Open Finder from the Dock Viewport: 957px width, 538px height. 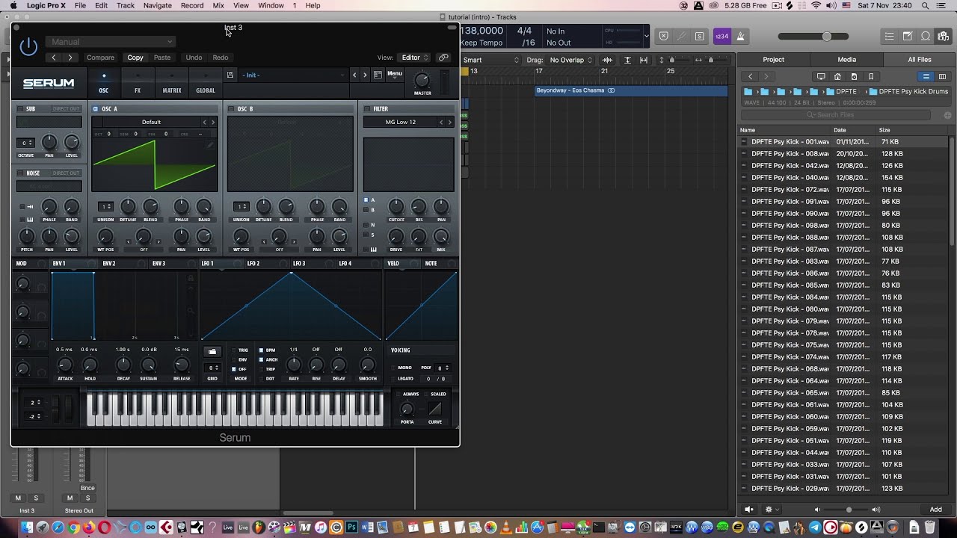[x=27, y=528]
